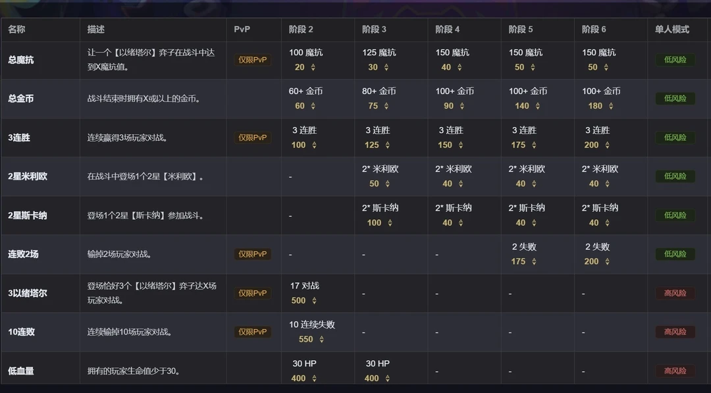Click the 低风险 badge in 总金币 row
Viewport: 711px width, 393px height.
tap(675, 99)
